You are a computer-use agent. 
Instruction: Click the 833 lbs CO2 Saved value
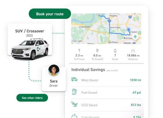pos(136,105)
